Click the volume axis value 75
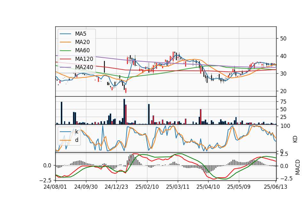 click(283, 102)
